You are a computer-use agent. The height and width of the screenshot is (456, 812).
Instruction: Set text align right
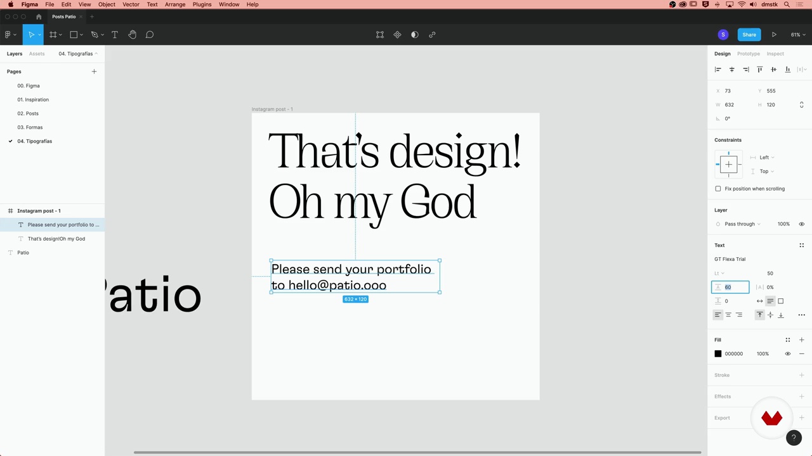tap(739, 315)
